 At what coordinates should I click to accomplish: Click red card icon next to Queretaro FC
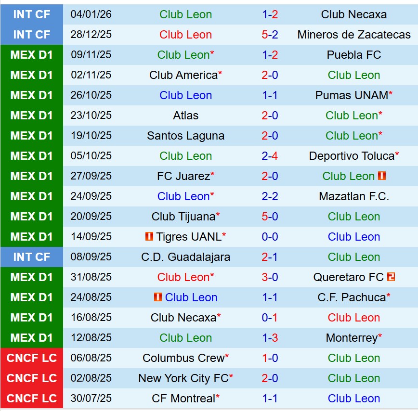coord(391,277)
